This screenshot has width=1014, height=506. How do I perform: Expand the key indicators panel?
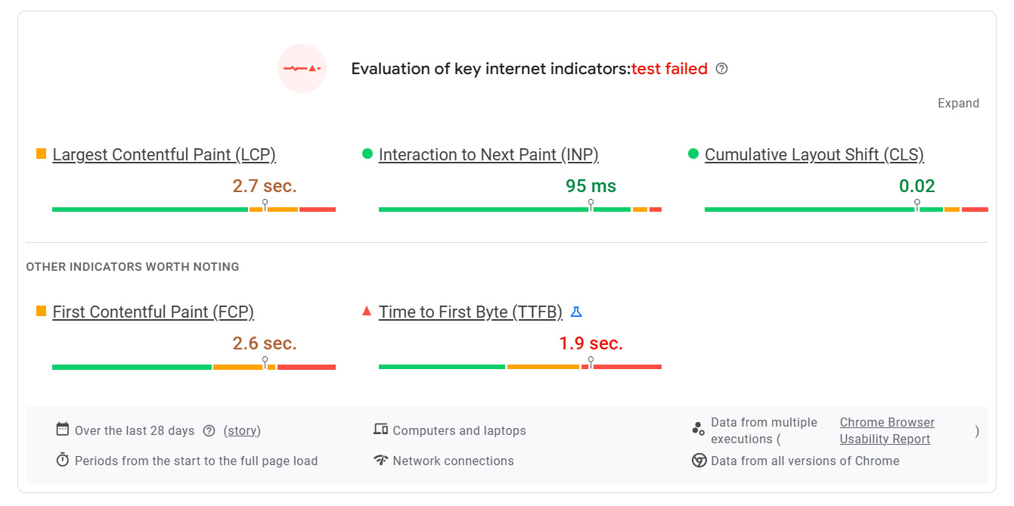pyautogui.click(x=958, y=103)
